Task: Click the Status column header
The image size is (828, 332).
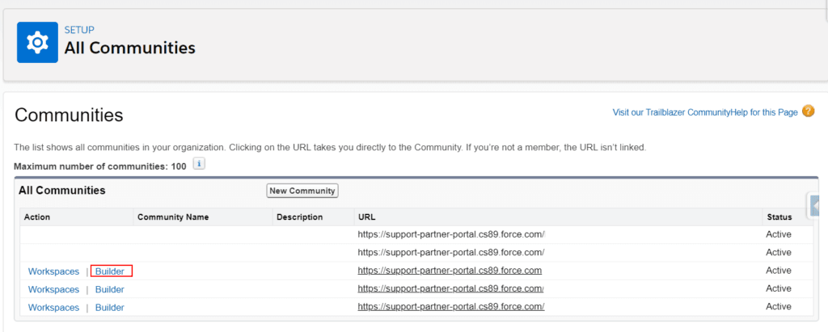Action: (x=778, y=217)
